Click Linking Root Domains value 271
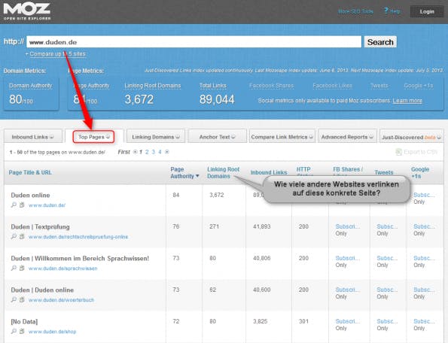The height and width of the screenshot is (343, 448). tap(214, 226)
